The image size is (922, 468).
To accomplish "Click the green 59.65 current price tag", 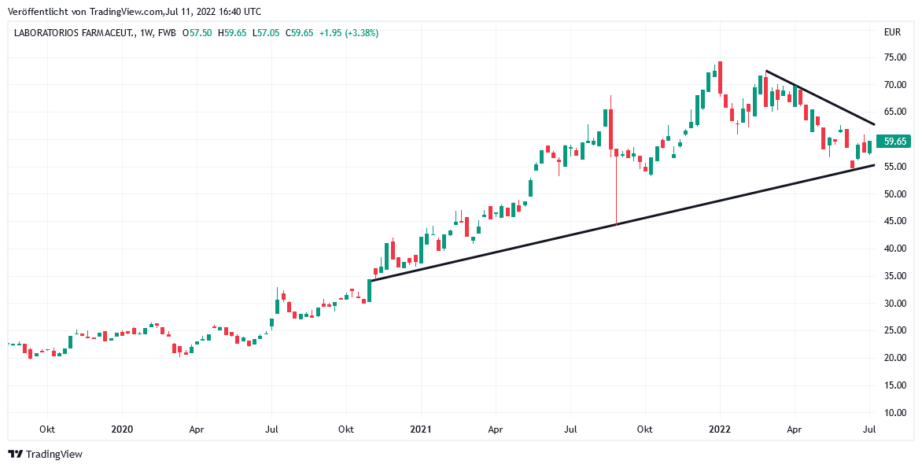I will coord(895,142).
